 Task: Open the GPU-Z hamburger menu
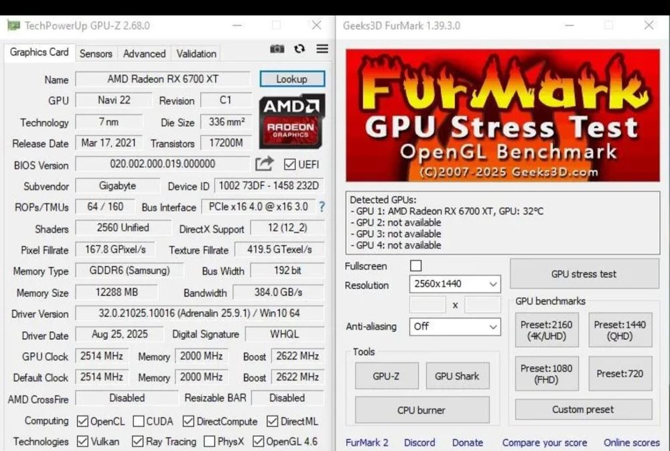[322, 49]
